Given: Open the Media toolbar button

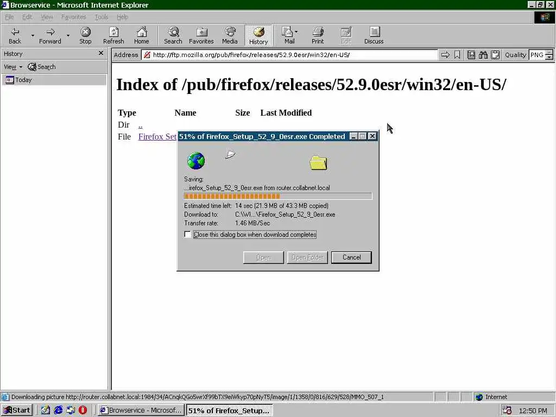Looking at the screenshot, I should 230,35.
